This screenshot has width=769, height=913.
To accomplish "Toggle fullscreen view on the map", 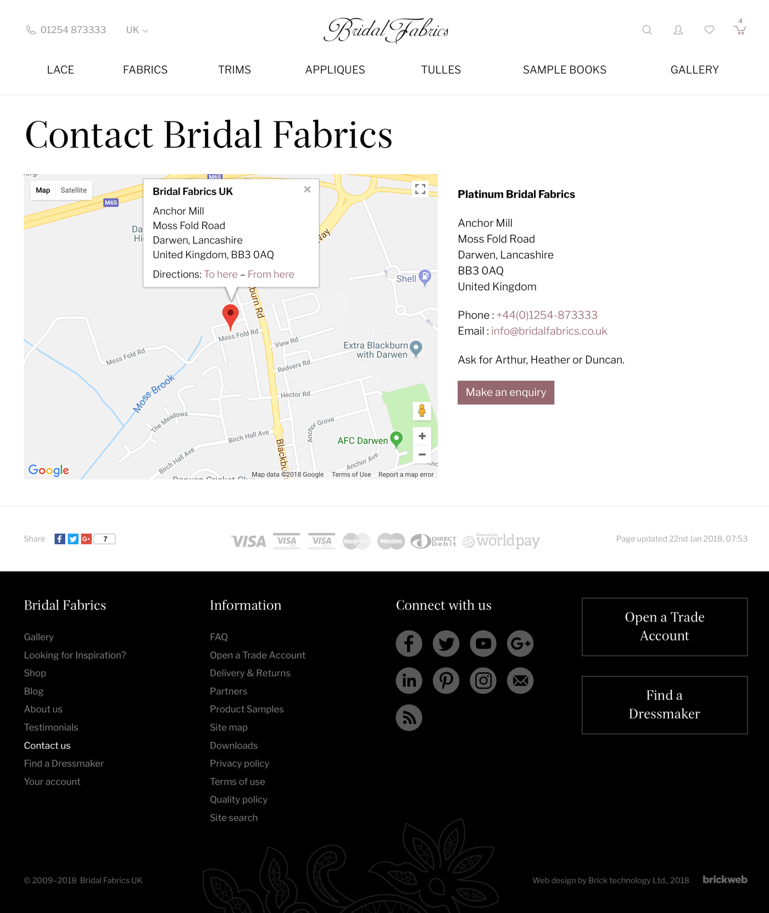I will (420, 189).
